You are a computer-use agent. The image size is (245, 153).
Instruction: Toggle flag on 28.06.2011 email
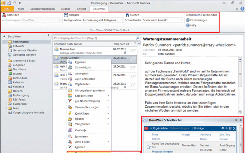(134, 85)
